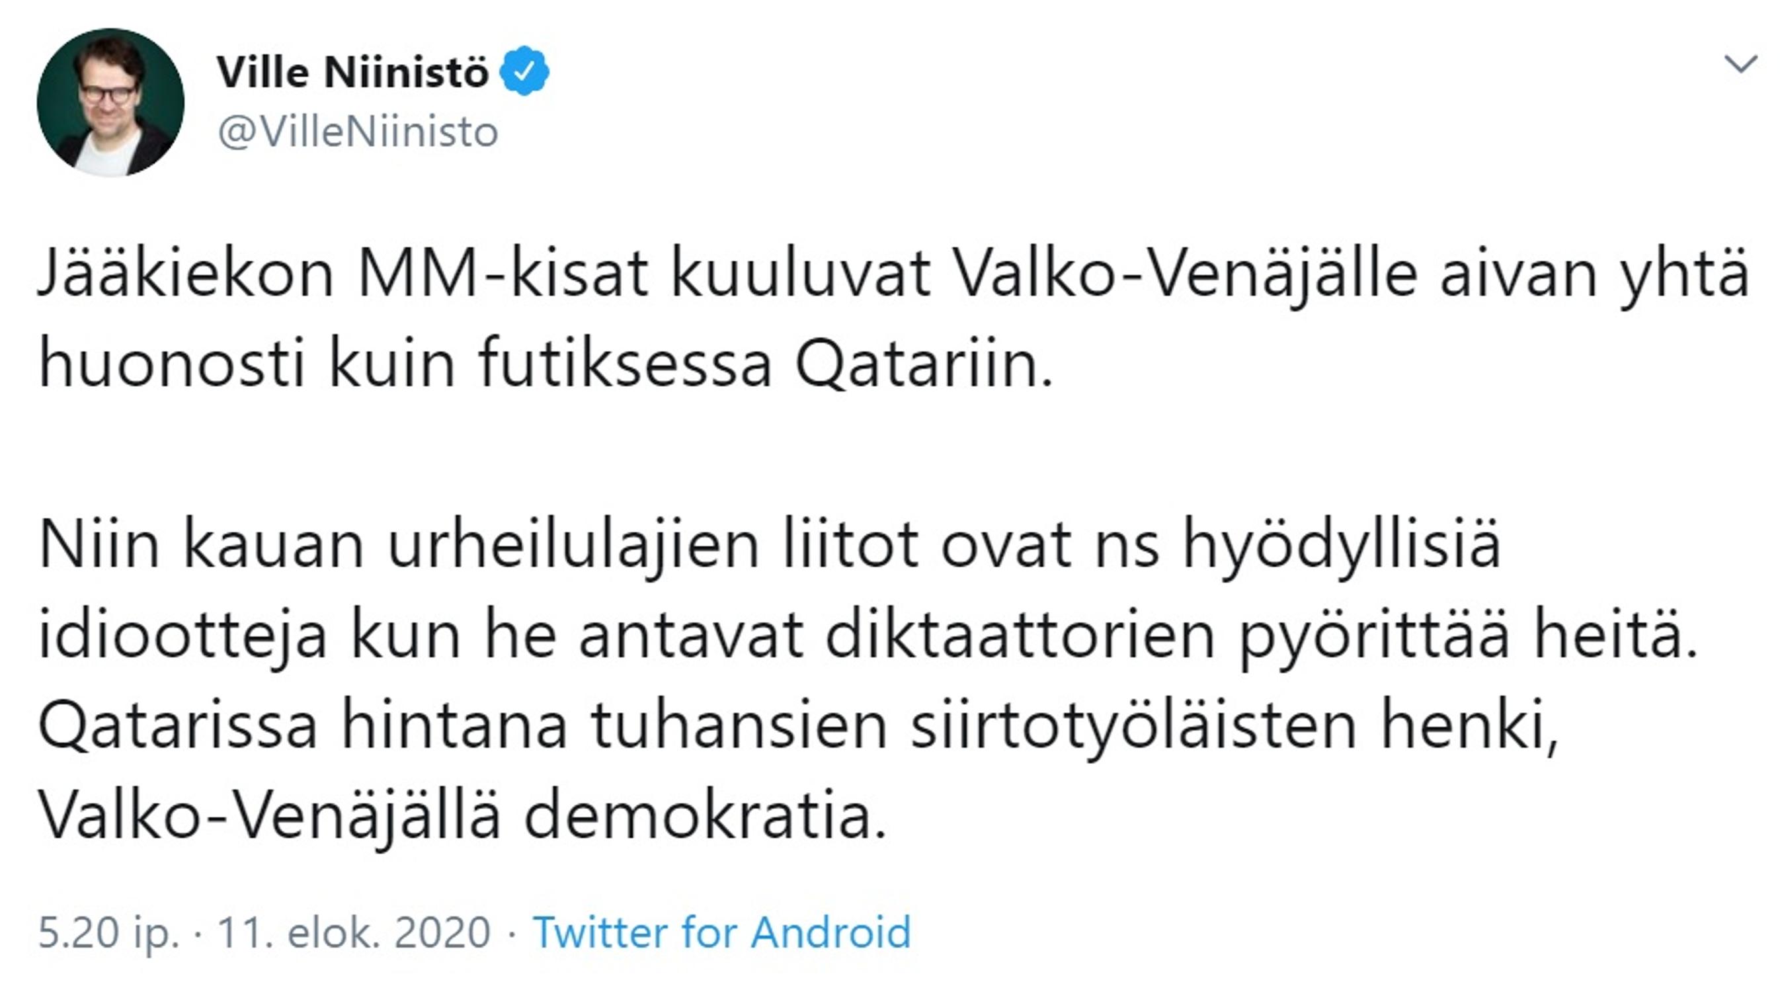Click the blue verified badge icon
The image size is (1780, 982).
524,71
